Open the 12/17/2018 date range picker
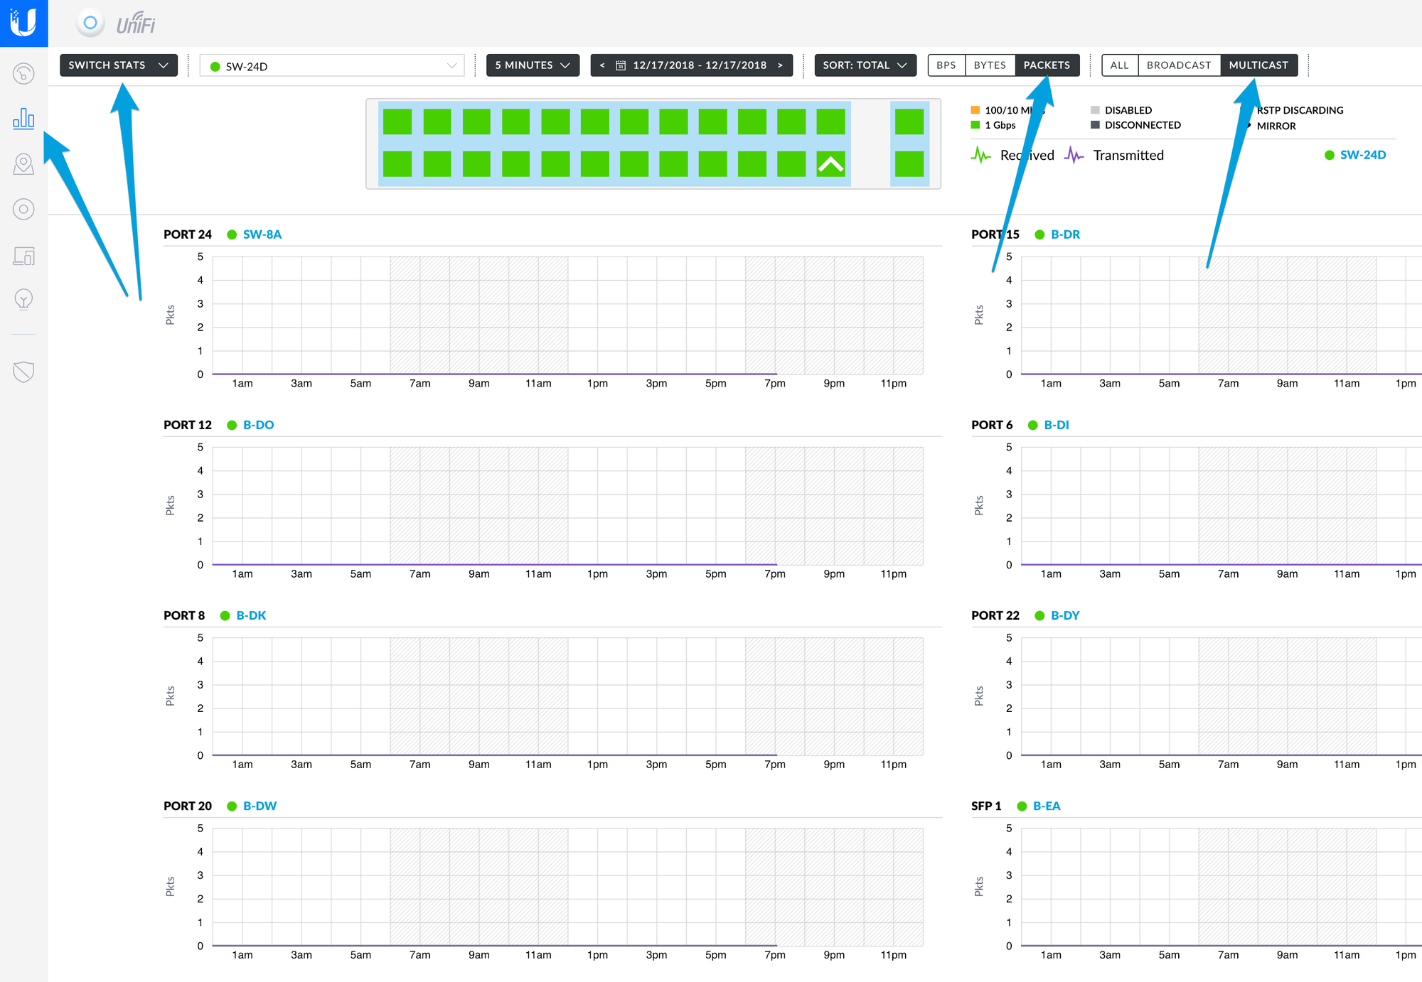The image size is (1422, 982). [x=700, y=65]
